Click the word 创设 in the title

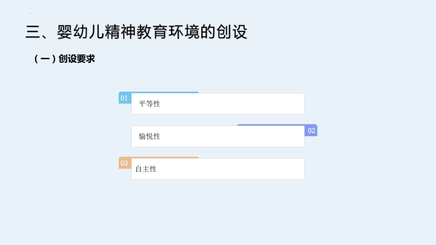coord(232,32)
